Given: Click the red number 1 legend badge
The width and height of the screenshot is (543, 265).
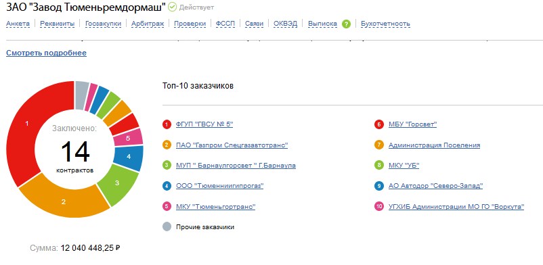Looking at the screenshot, I should 167,124.
